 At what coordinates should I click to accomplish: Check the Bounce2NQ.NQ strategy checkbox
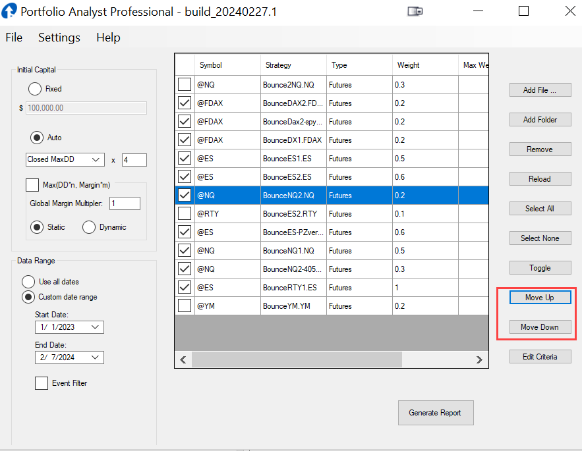click(185, 84)
